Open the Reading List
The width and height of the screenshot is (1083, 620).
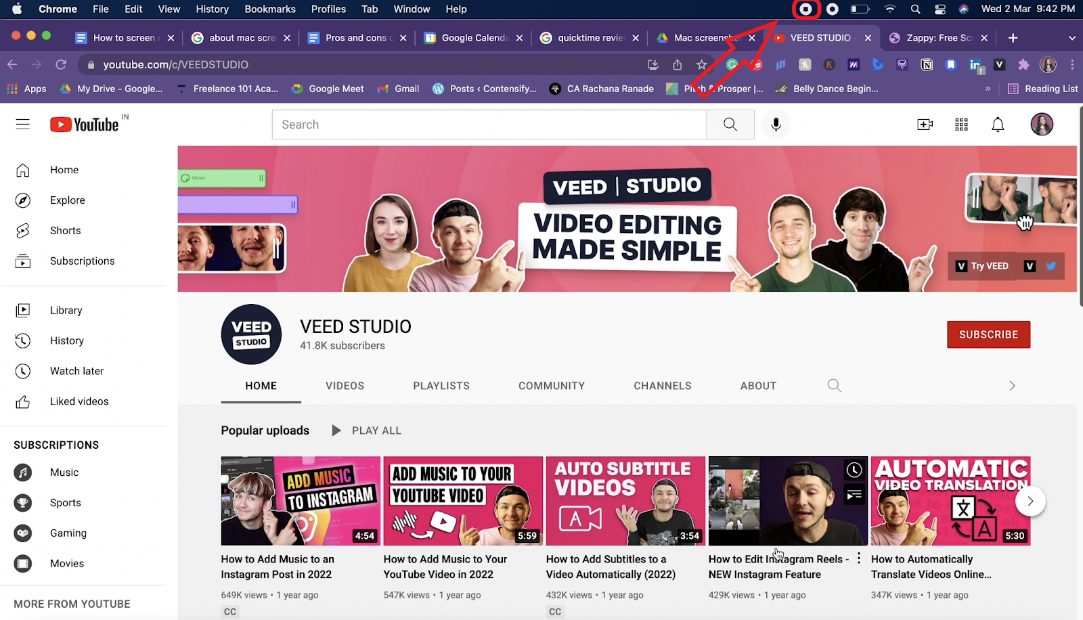coord(1042,89)
